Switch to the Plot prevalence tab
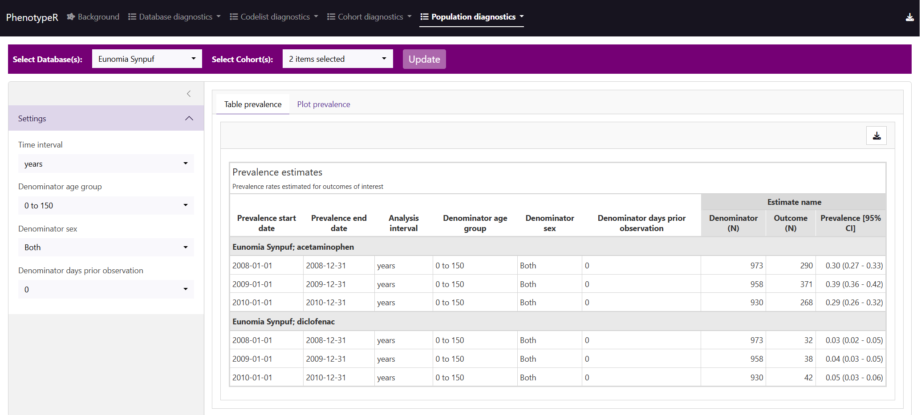This screenshot has width=921, height=415. click(x=323, y=104)
